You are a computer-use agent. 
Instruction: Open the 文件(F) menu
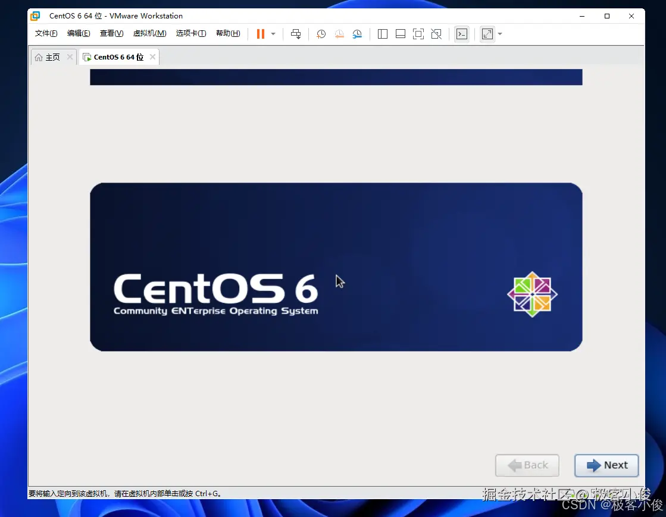(46, 33)
